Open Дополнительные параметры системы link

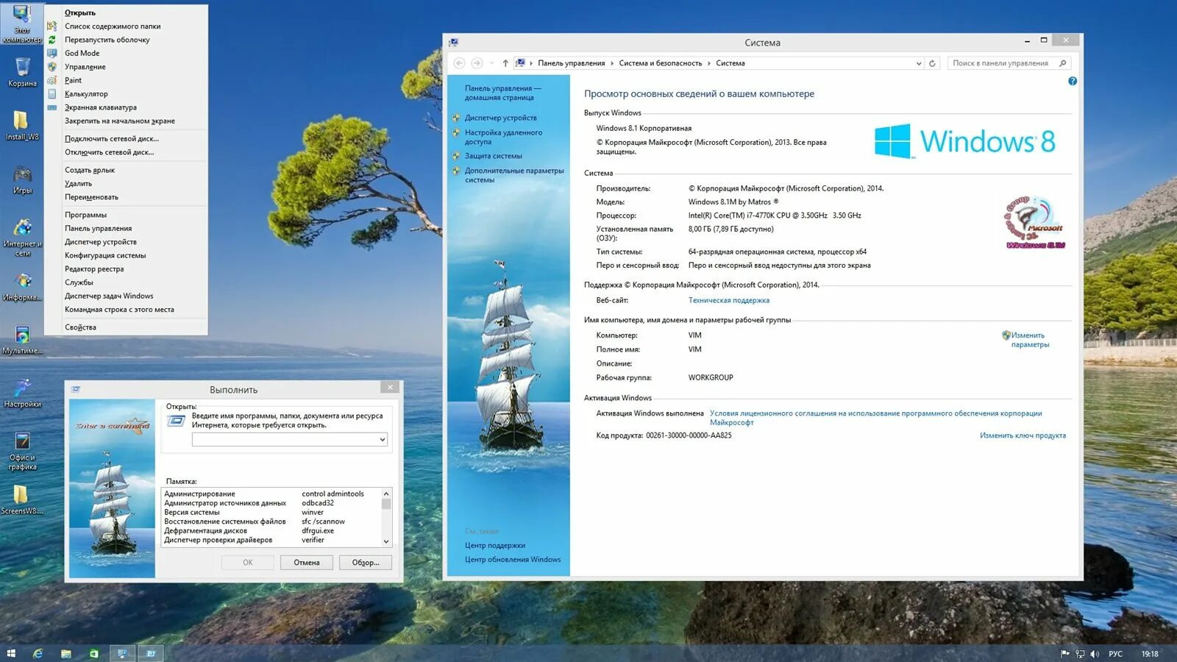[514, 175]
